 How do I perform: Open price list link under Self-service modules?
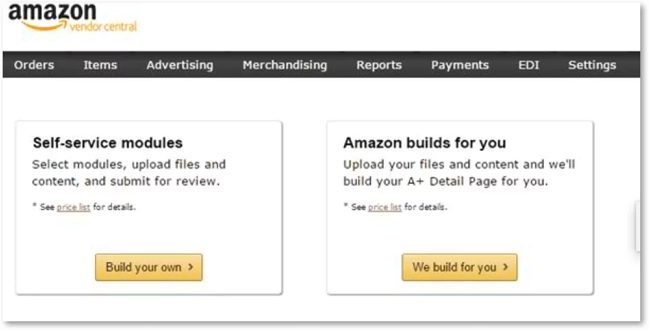(x=74, y=207)
